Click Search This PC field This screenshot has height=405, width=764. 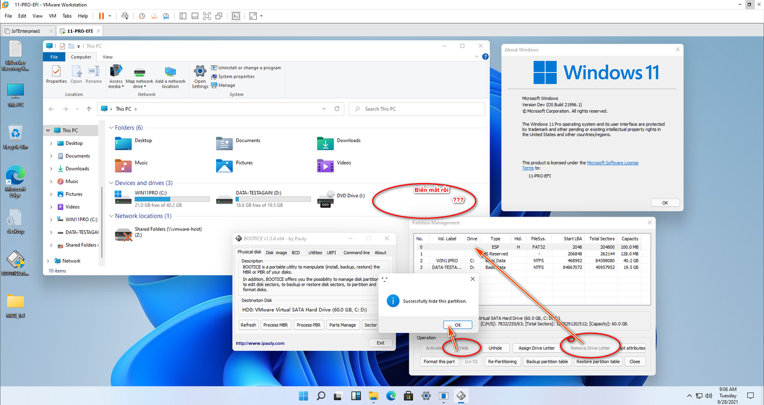pos(415,109)
